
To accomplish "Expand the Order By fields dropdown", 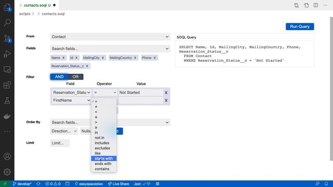I will pos(110,123).
